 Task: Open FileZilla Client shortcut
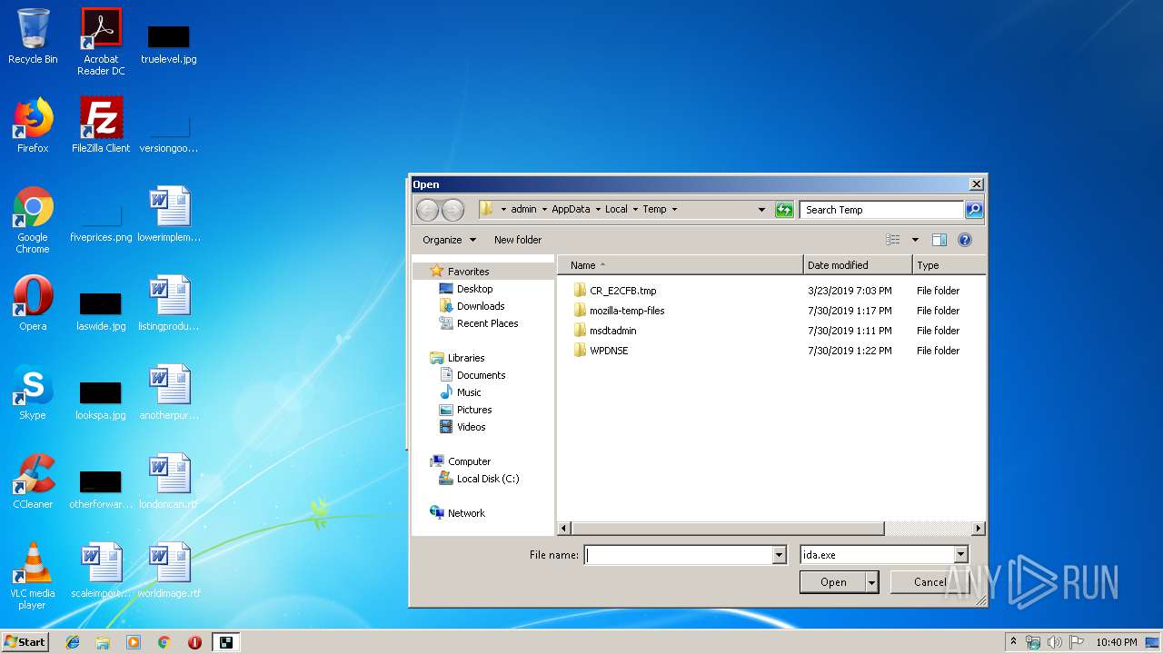(101, 125)
